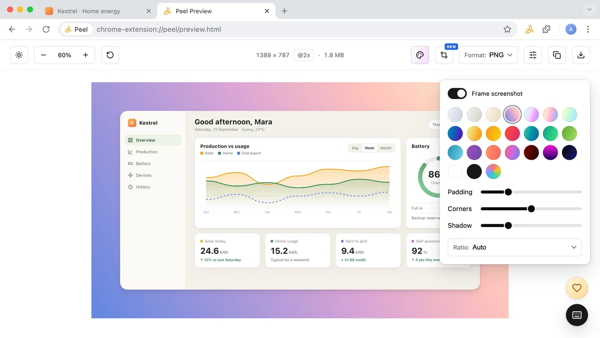Download the screenshot icon
This screenshot has height=338, width=600.
[581, 55]
